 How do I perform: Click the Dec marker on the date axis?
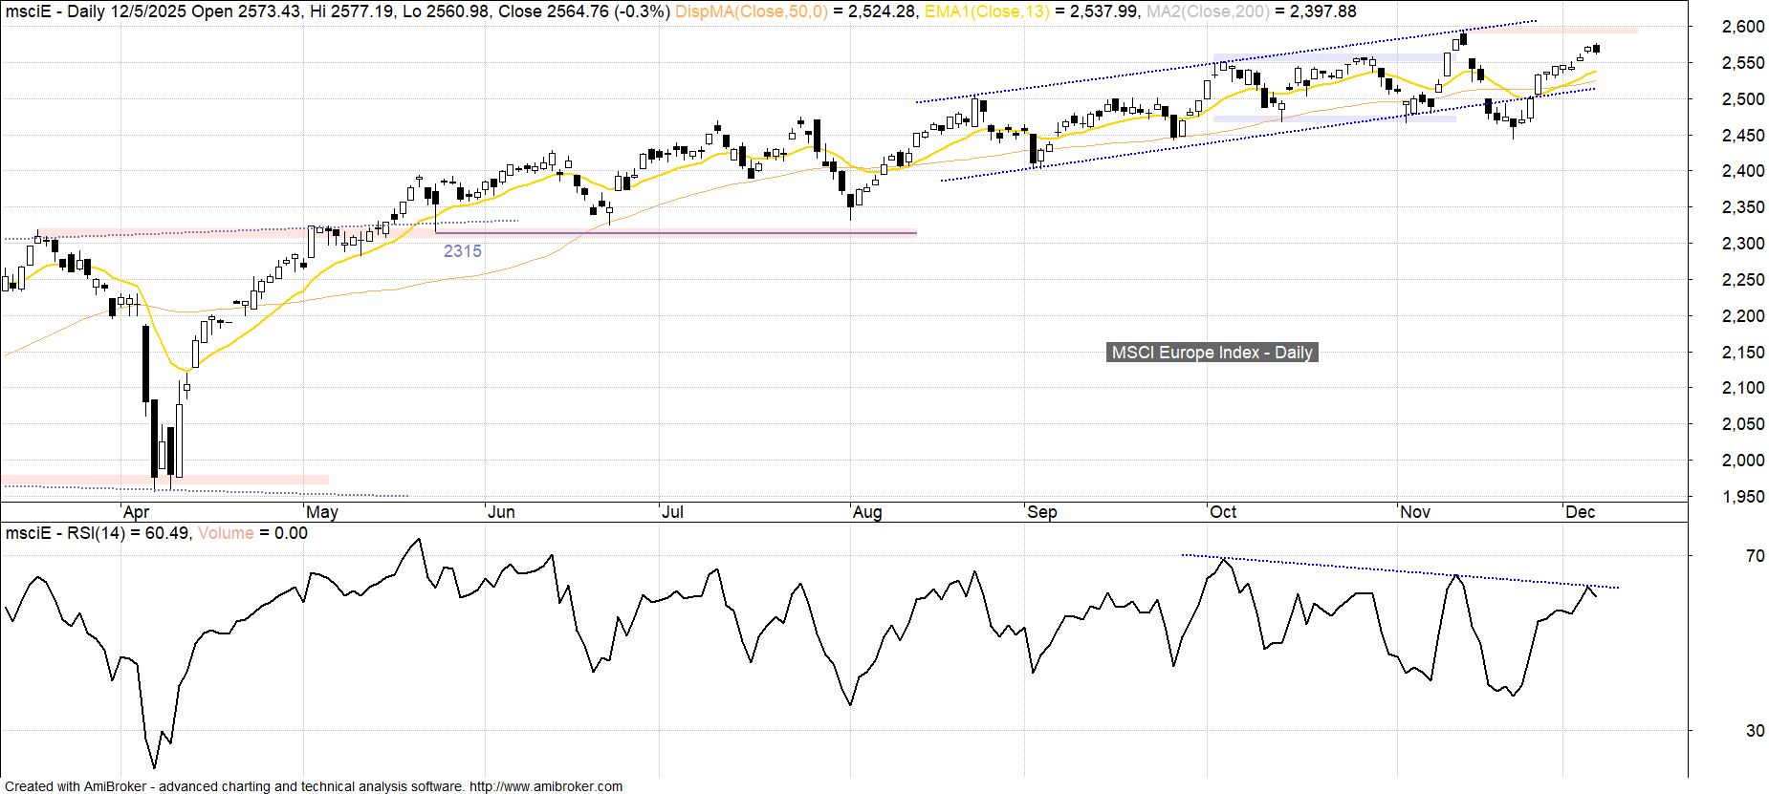pyautogui.click(x=1580, y=512)
